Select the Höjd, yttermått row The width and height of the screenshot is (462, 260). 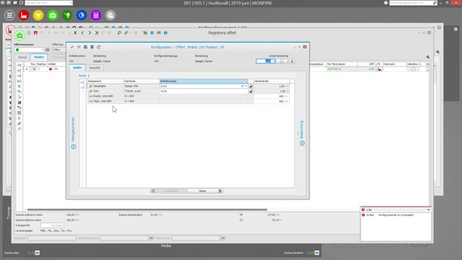[x=105, y=101]
